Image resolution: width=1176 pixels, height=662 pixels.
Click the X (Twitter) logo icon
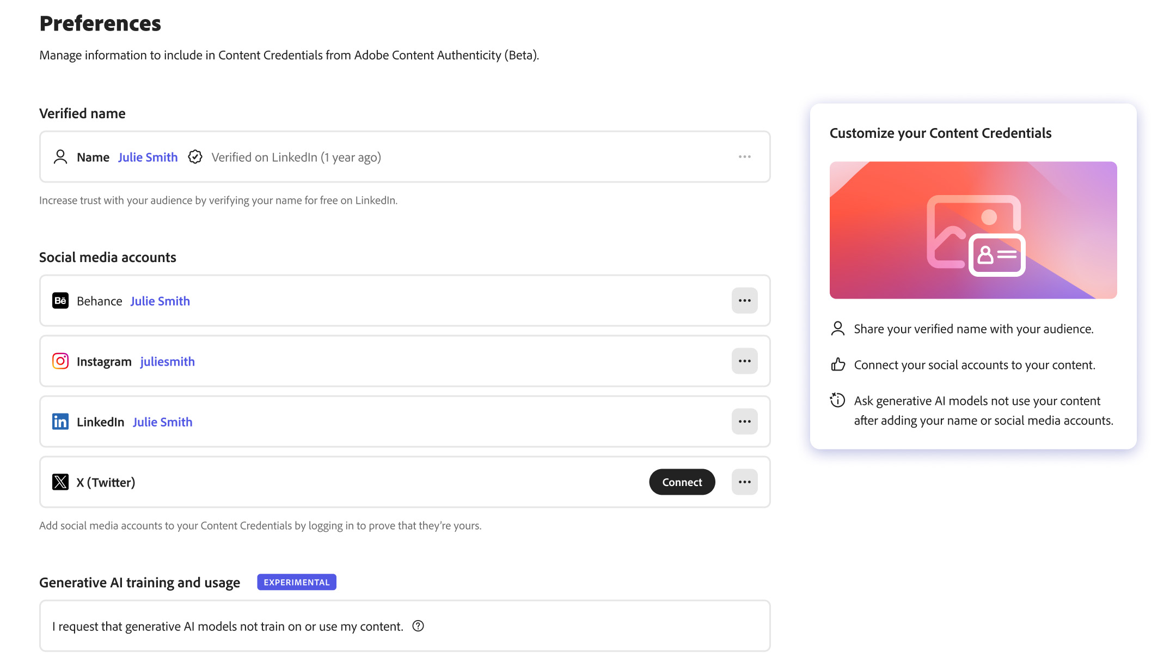pyautogui.click(x=60, y=482)
